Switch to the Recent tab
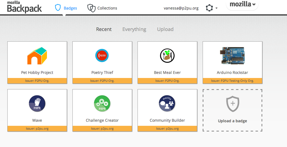This screenshot has height=147, width=287. click(x=104, y=29)
